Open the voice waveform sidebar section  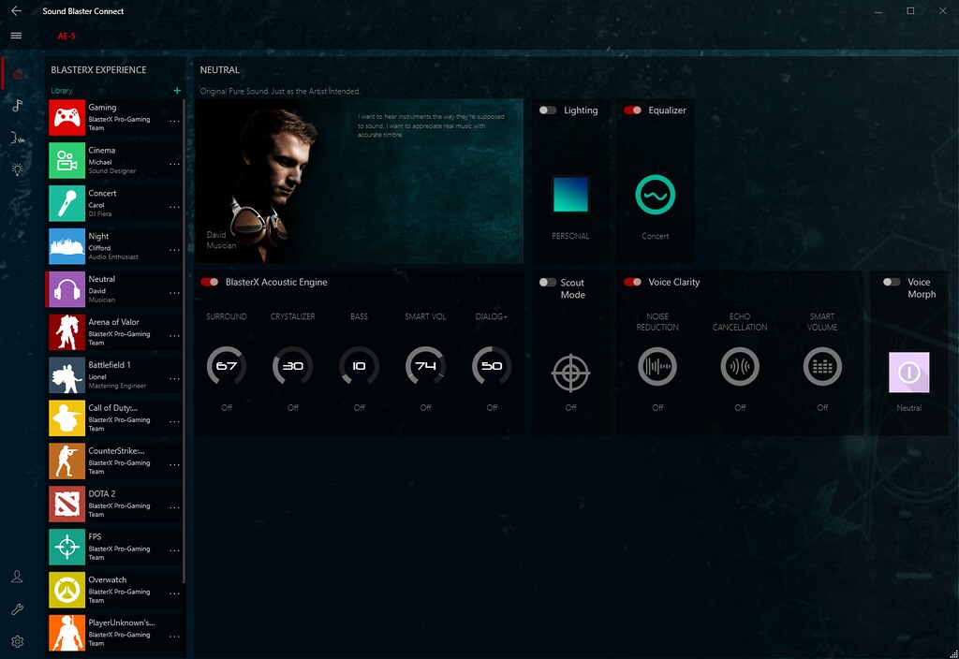pyautogui.click(x=17, y=138)
